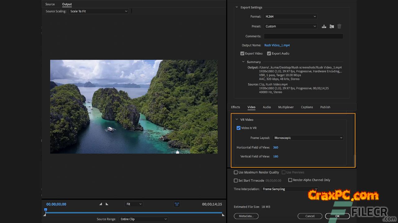Click the aspect ratio correction icon
Screen dimensions: 398x223
177,204
